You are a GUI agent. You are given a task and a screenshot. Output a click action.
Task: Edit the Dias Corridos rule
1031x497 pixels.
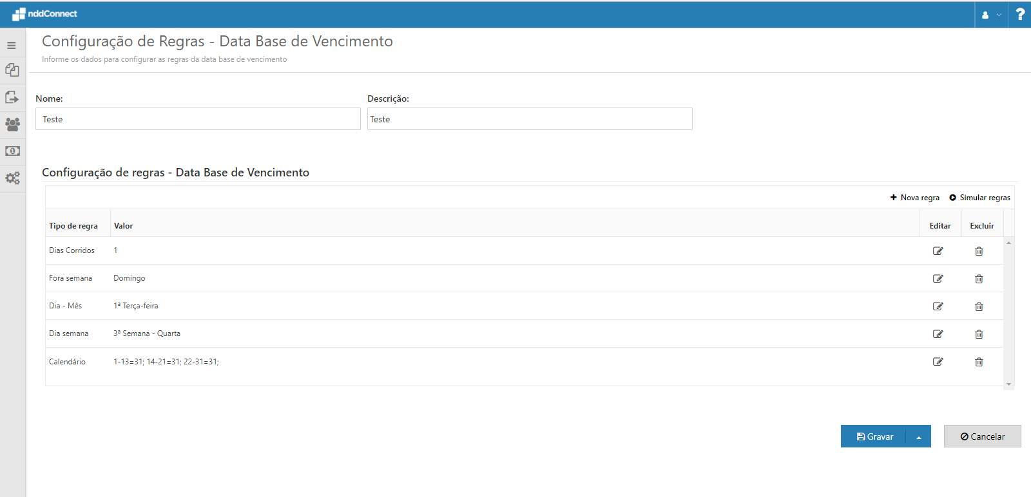point(938,251)
